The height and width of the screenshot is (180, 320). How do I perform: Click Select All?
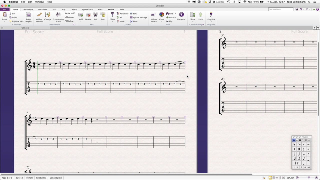pos(119,17)
